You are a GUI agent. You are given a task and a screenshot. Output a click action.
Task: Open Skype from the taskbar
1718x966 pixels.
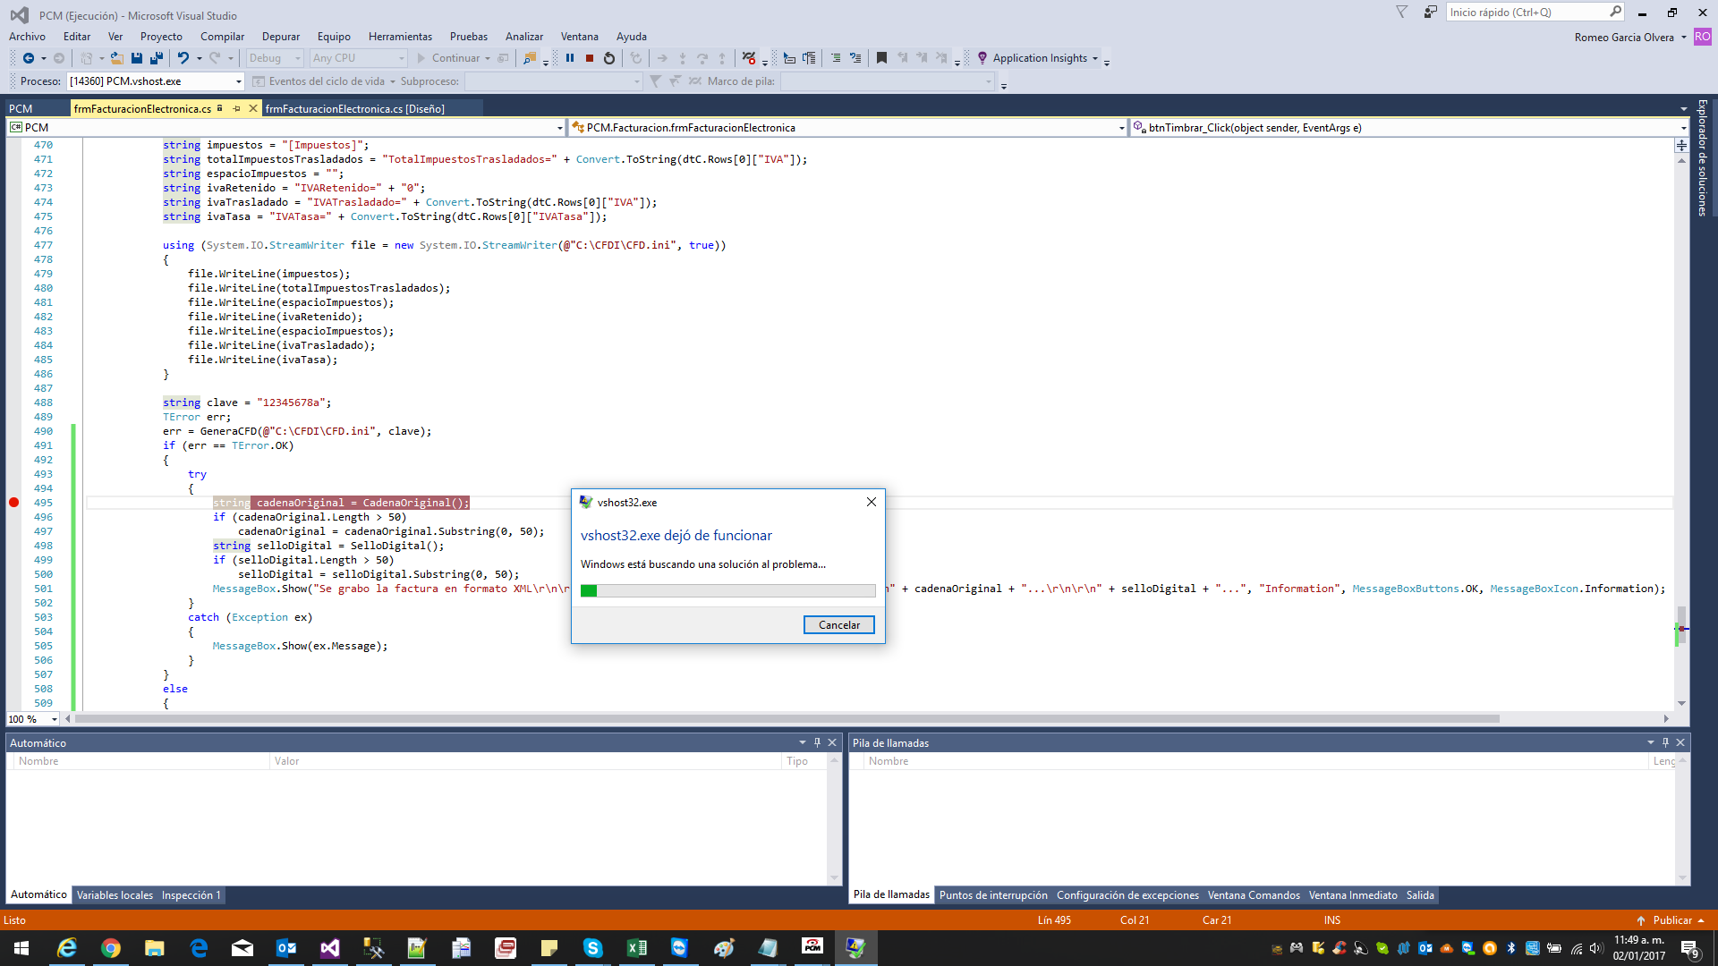[592, 948]
